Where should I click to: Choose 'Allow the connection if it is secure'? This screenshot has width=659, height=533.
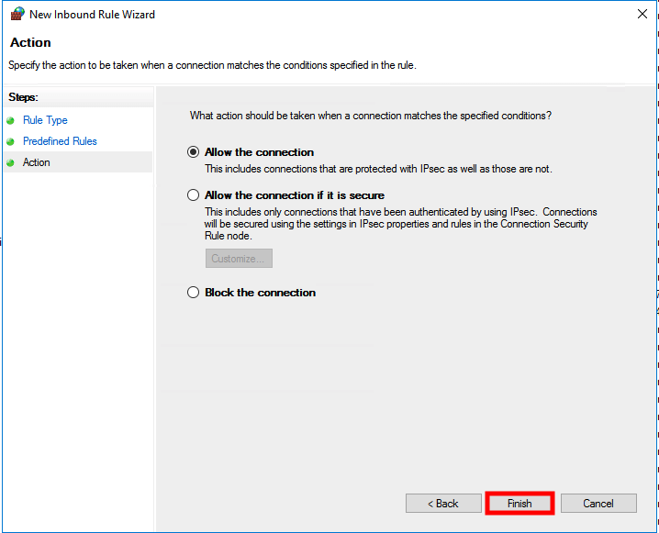pos(193,195)
